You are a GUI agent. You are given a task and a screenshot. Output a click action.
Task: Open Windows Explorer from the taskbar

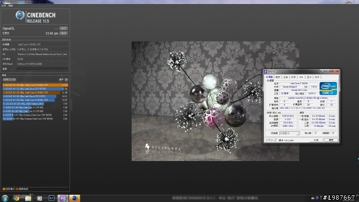tap(28, 198)
